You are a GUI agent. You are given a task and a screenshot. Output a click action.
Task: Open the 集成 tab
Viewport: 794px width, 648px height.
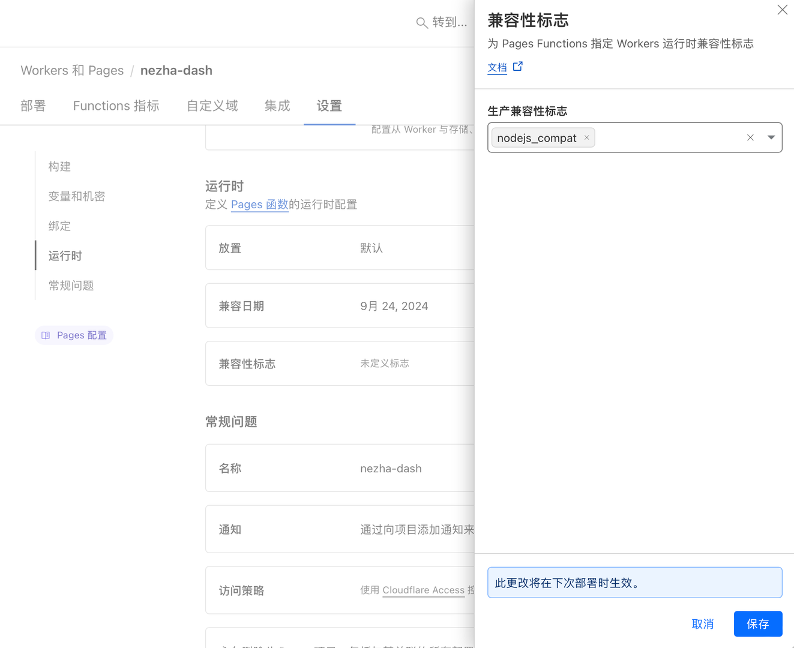(x=277, y=106)
